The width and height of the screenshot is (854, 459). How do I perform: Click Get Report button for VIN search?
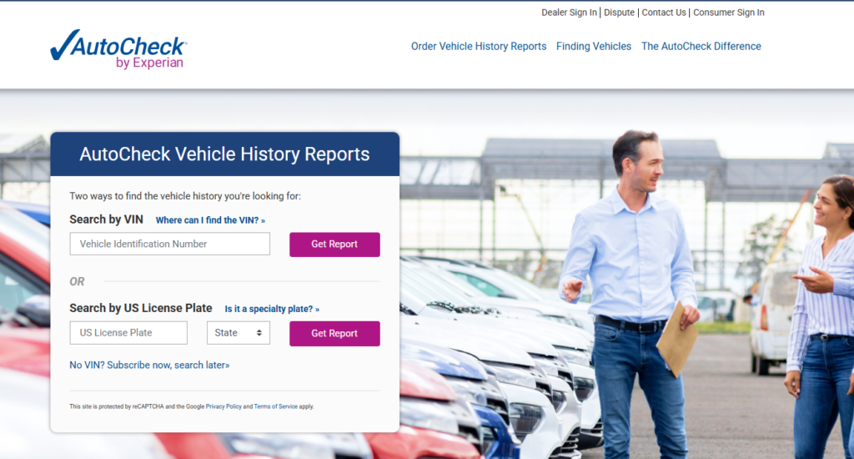point(334,245)
